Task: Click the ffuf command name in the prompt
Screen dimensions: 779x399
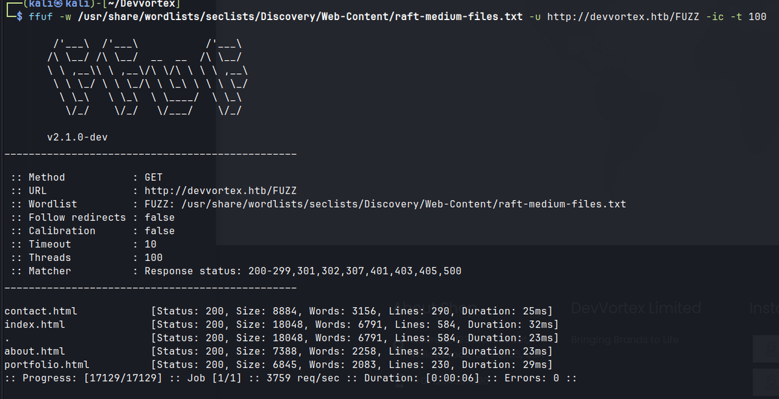Action: pyautogui.click(x=40, y=16)
